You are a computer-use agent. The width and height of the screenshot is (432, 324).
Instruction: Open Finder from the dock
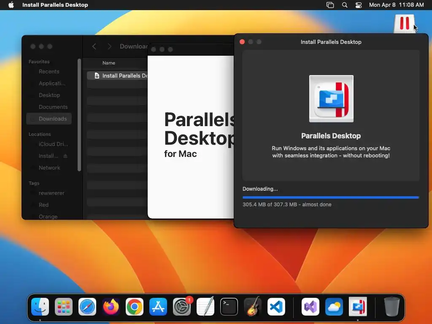tap(40, 307)
